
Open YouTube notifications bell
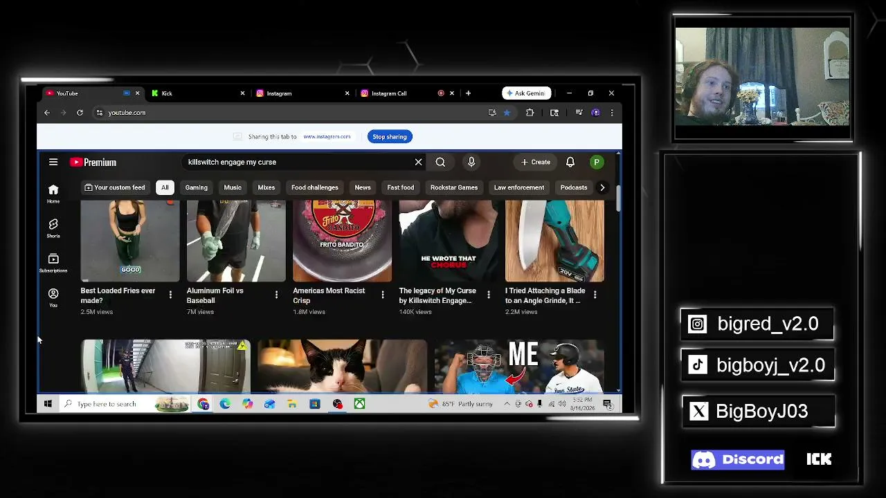(570, 162)
